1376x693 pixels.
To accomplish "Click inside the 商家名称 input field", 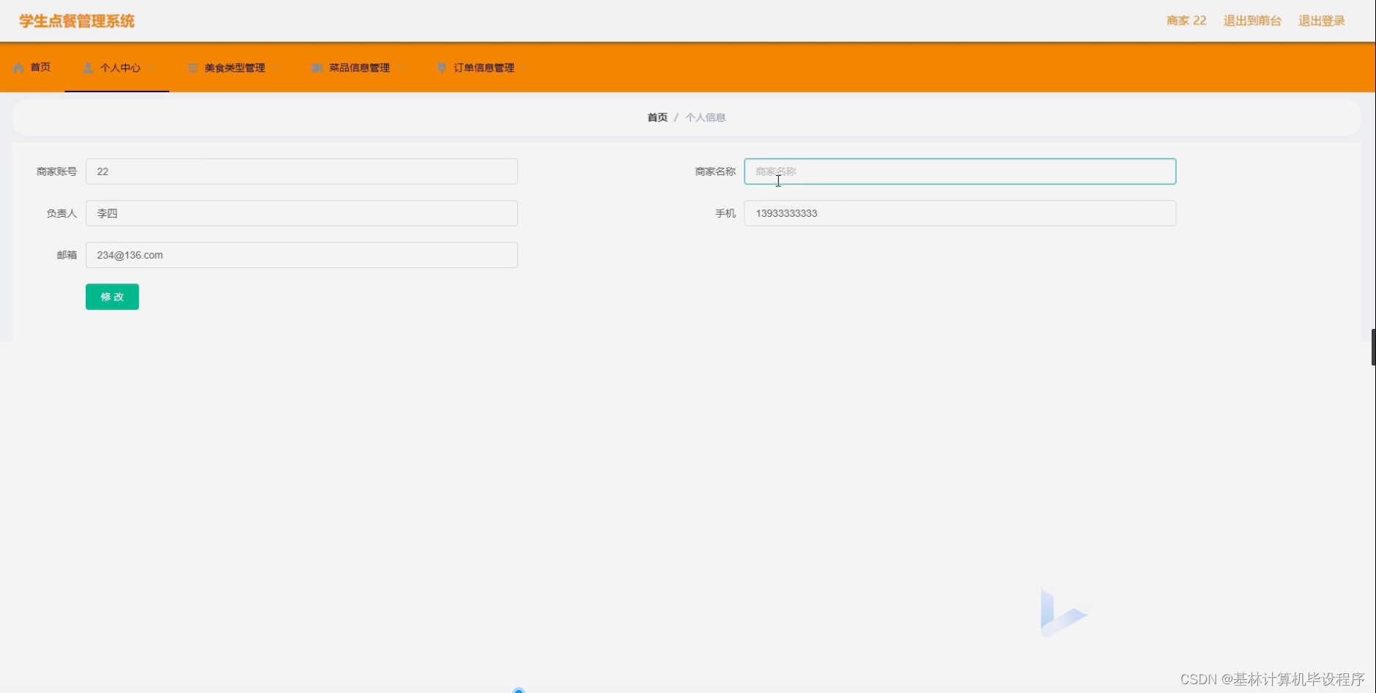I will 959,171.
